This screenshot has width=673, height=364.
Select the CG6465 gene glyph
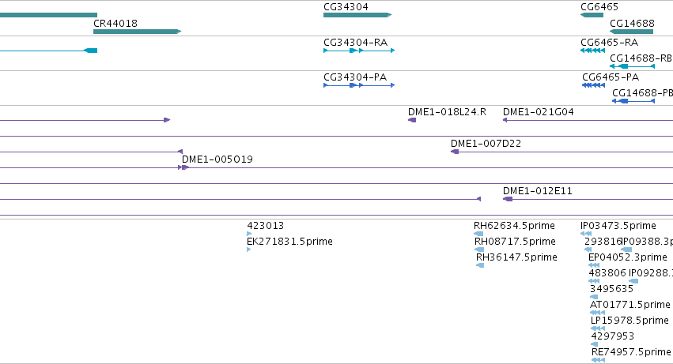click(x=592, y=15)
